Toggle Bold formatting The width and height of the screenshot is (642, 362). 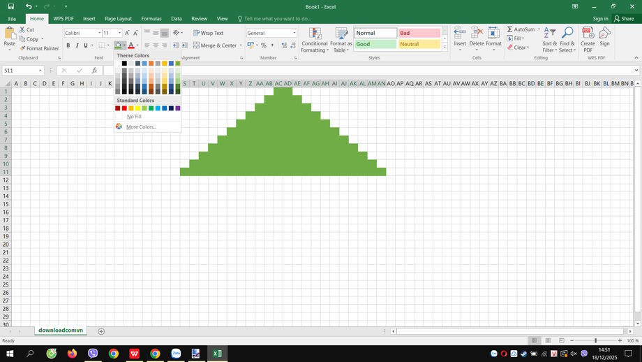pyautogui.click(x=68, y=45)
